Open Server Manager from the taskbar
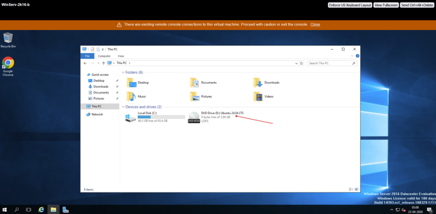The height and width of the screenshot is (214, 436). pyautogui.click(x=65, y=210)
